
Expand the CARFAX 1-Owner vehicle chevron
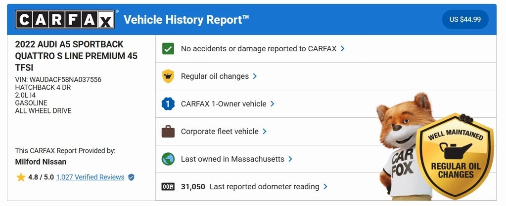coord(273,104)
